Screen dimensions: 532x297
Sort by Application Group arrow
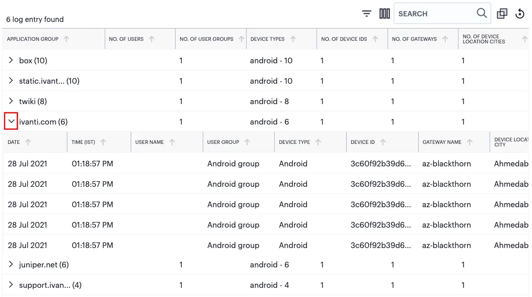(x=66, y=39)
